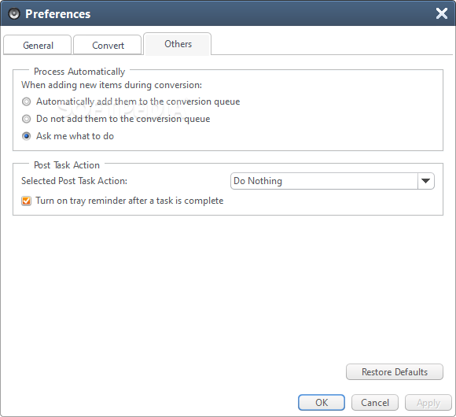Click the speaker app icon in title bar

pos(14,13)
